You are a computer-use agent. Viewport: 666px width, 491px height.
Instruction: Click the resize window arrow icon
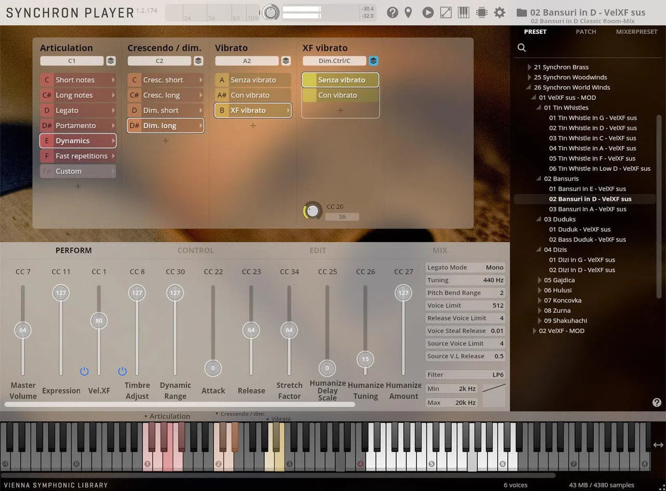(x=446, y=12)
